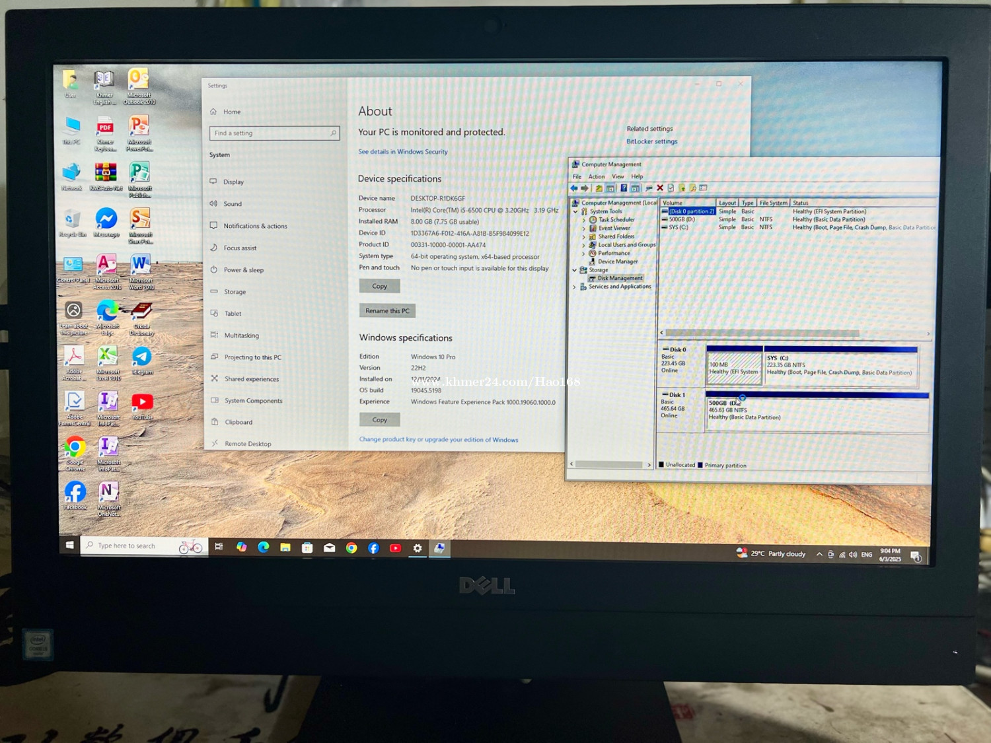
Task: Open View menu in Computer Management
Action: coord(618,176)
